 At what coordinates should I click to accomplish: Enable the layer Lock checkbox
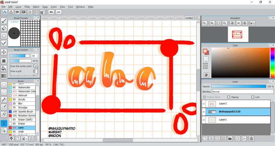(253, 97)
